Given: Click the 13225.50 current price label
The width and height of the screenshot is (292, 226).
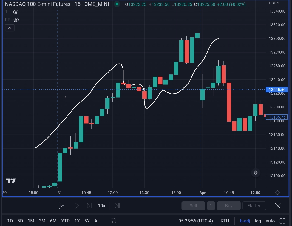Looking at the screenshot, I should 277,90.
